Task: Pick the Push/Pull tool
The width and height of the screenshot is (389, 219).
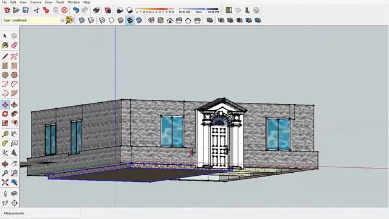Action: (14, 105)
